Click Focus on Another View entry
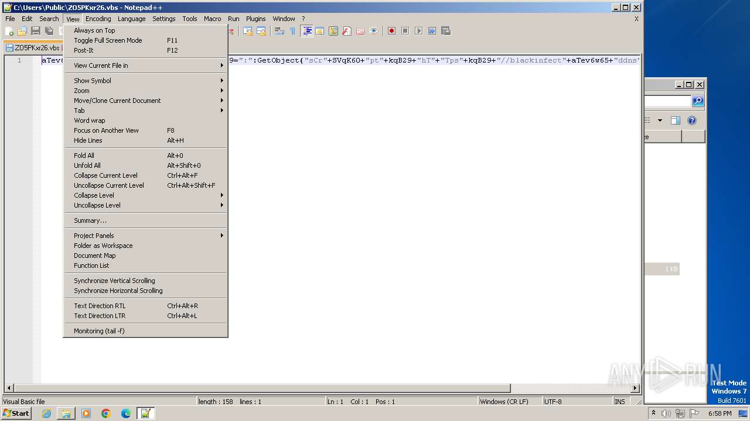 tap(145, 130)
